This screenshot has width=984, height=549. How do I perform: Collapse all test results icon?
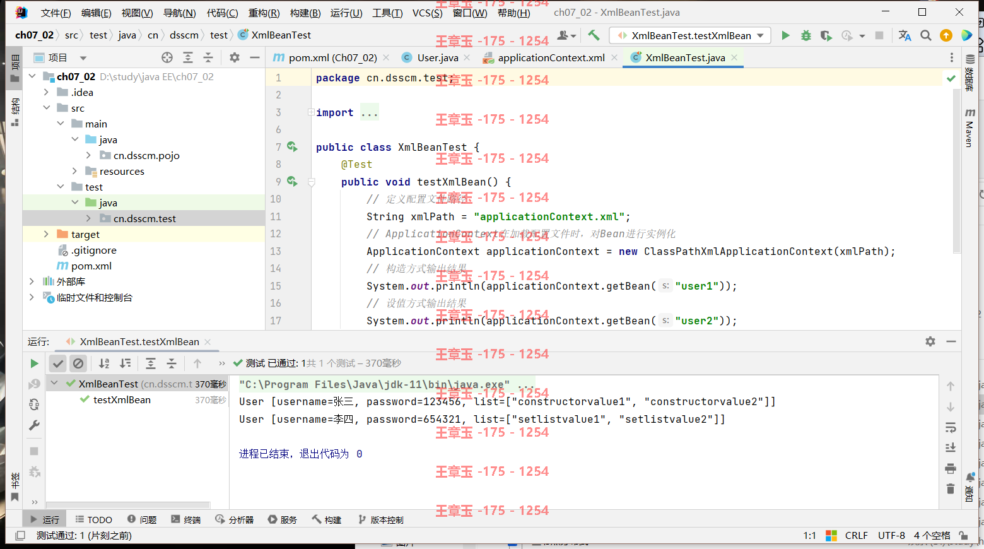click(x=172, y=363)
